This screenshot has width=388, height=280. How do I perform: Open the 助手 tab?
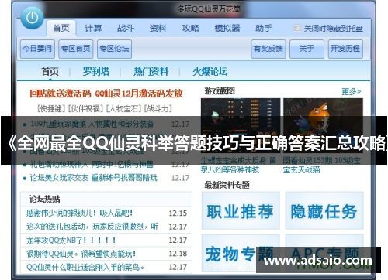(x=264, y=28)
